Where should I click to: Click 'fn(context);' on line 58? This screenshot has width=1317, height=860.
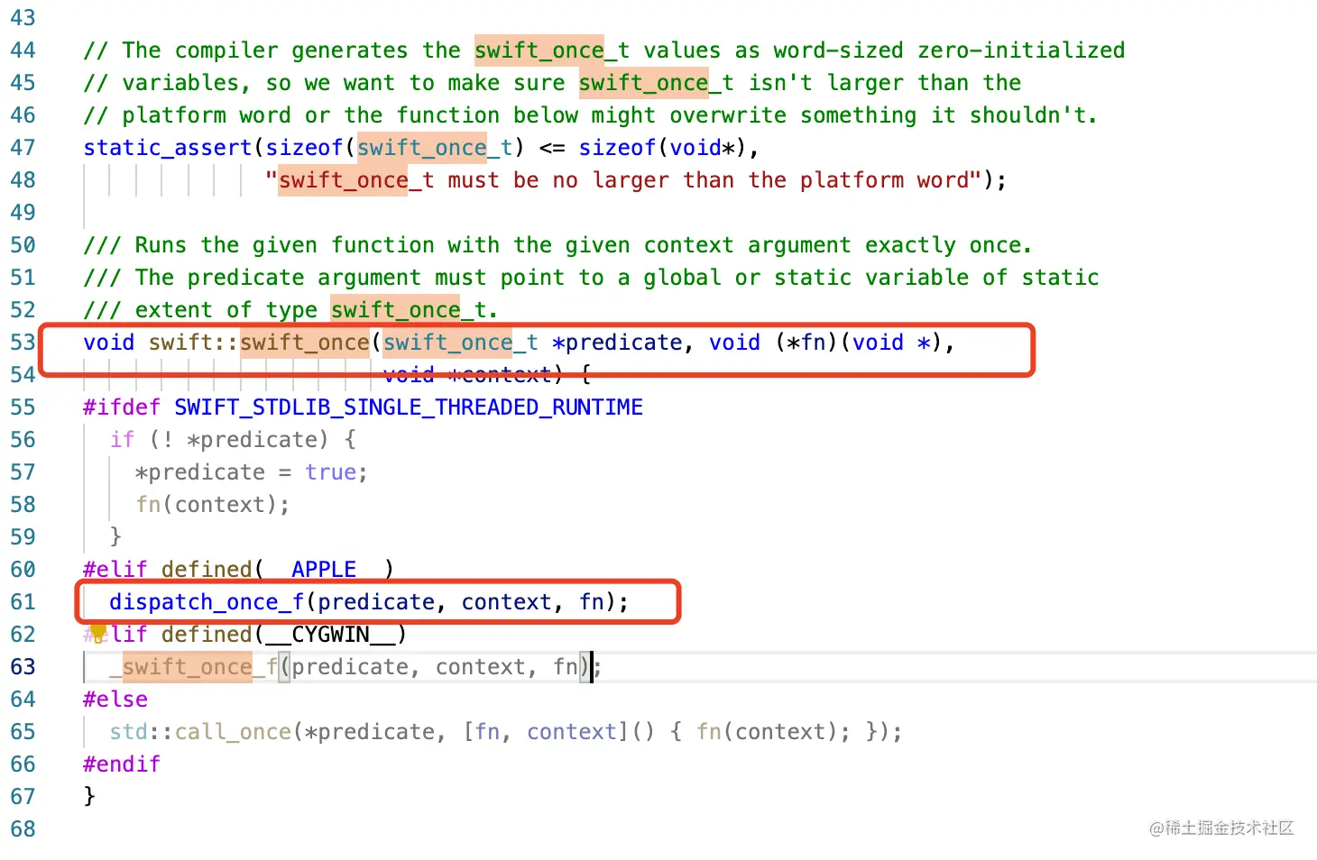(x=213, y=505)
